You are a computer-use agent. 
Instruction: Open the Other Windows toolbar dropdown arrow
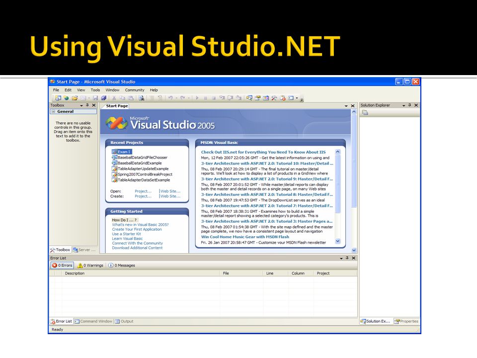pos(297,98)
